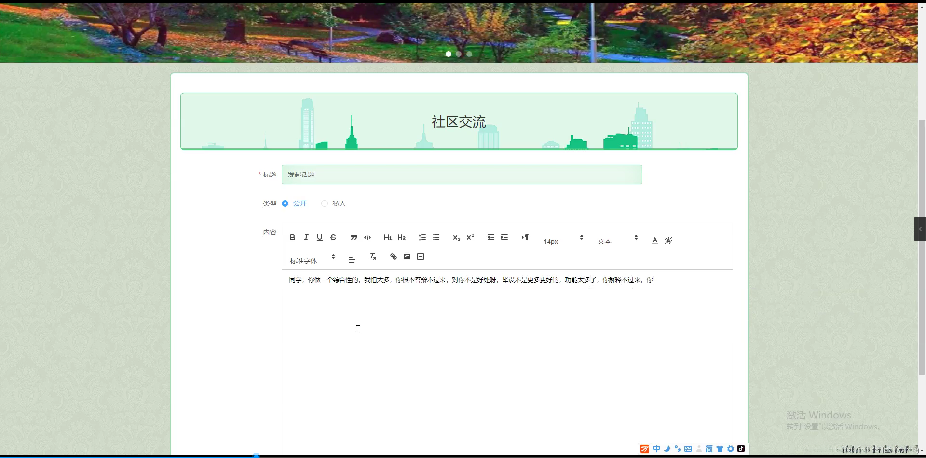The image size is (926, 458).
Task: Open the input method skin shirt icon
Action: tap(720, 449)
